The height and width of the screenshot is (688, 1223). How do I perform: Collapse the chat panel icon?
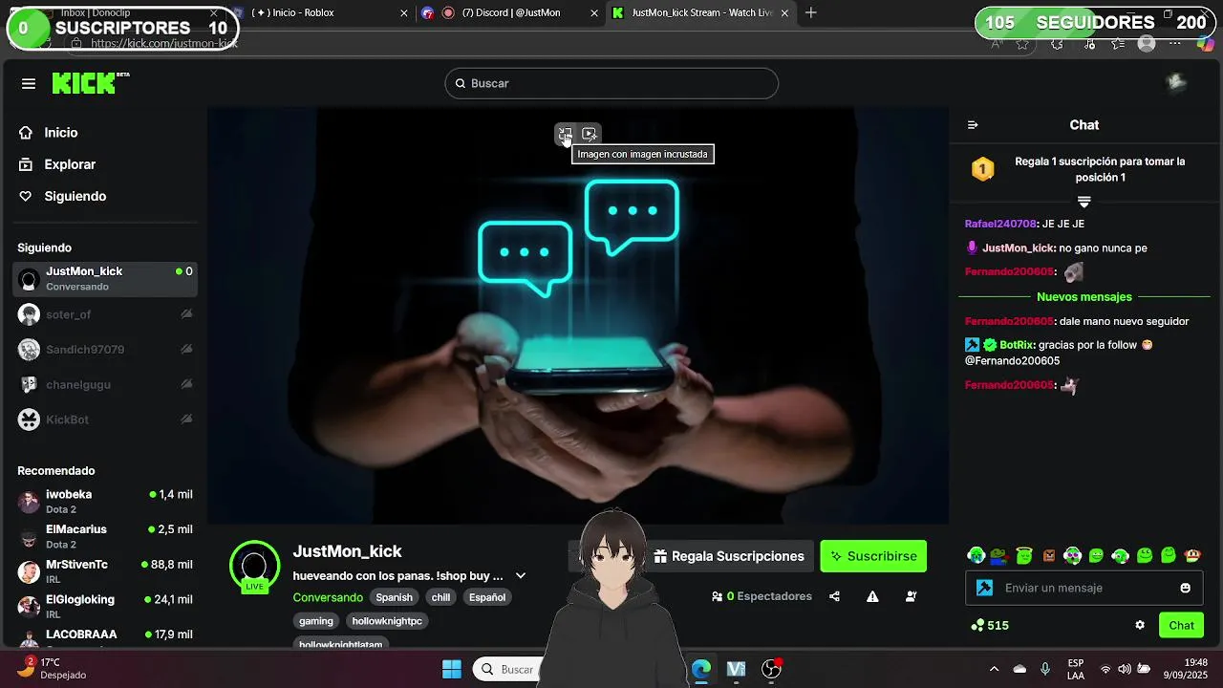[973, 125]
